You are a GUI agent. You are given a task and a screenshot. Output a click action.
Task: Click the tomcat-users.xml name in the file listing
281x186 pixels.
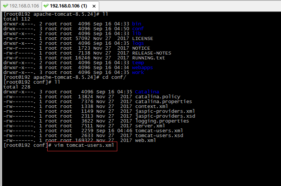click(x=159, y=131)
